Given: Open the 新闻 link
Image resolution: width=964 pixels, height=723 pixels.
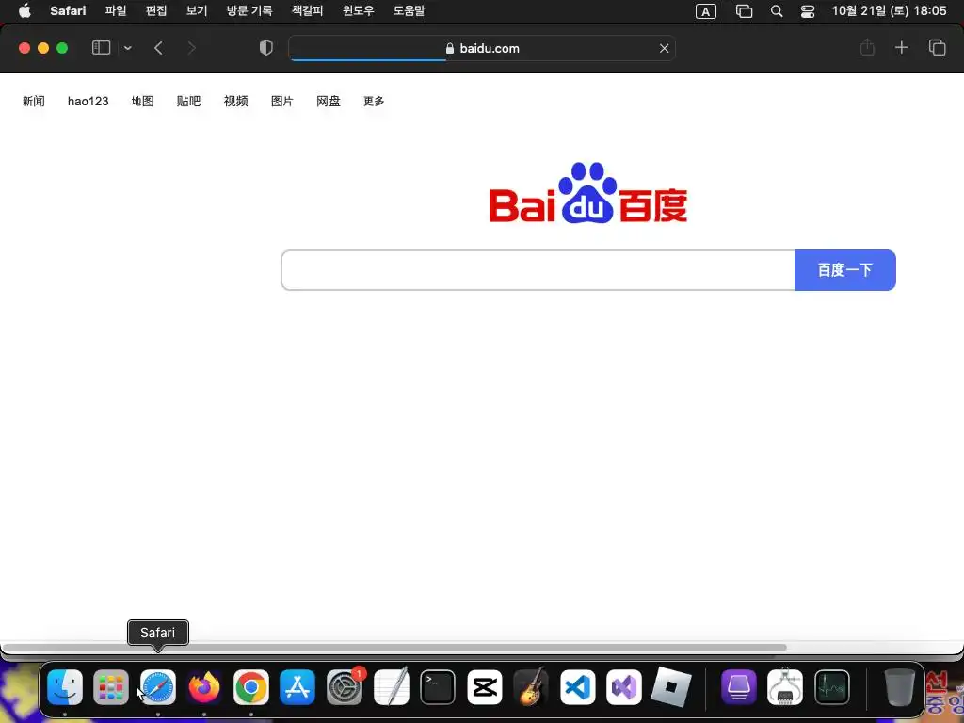Looking at the screenshot, I should 34,101.
